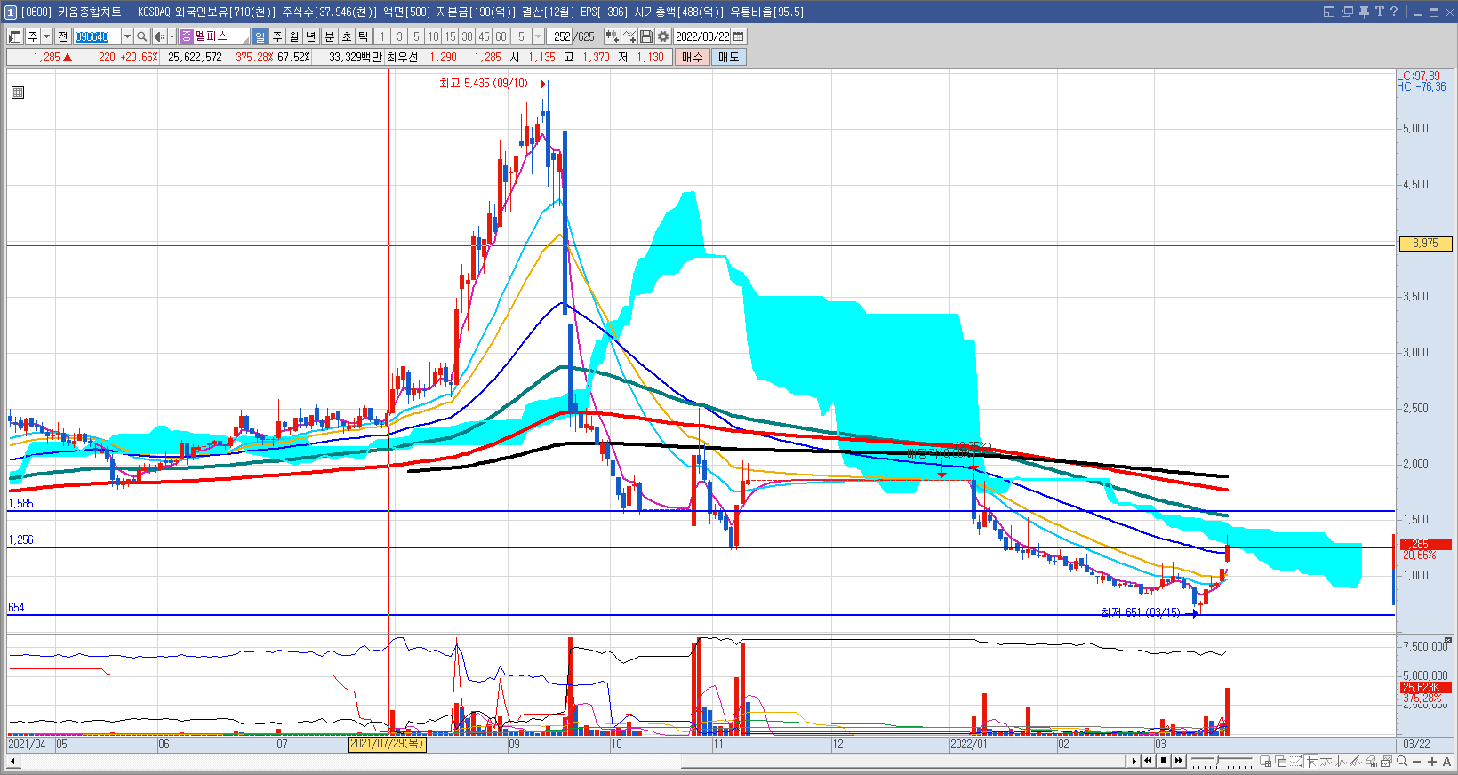Click the zoom slider handle in bottom toolbar

point(1218,760)
